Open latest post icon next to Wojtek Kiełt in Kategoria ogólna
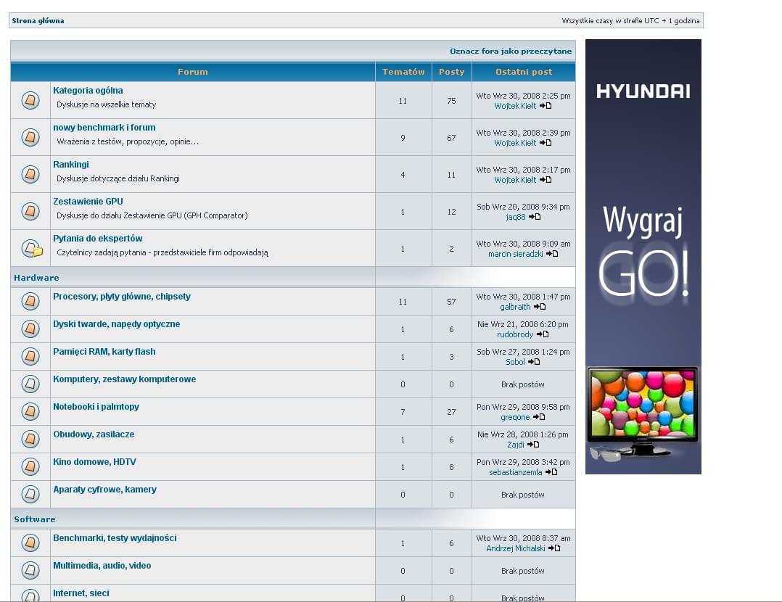782x602 pixels. [x=546, y=106]
